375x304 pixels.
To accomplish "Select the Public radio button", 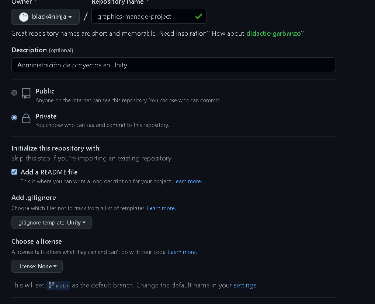I will (14, 93).
